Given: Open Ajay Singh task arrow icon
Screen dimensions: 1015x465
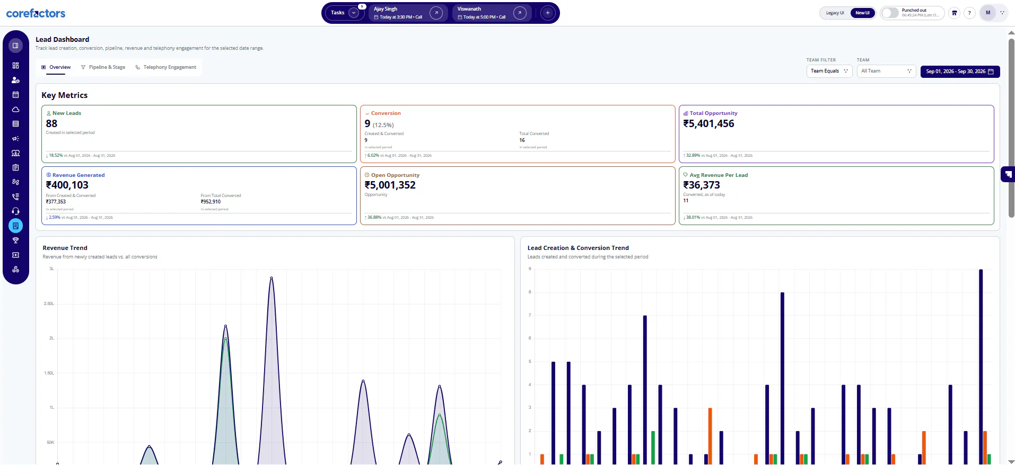Looking at the screenshot, I should pyautogui.click(x=436, y=13).
